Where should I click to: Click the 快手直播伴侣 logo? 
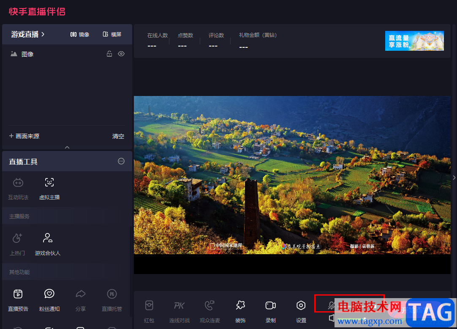[x=37, y=11]
